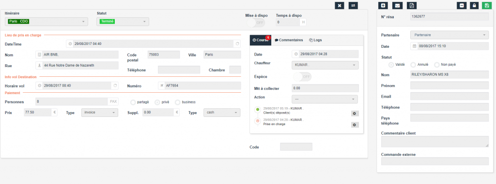
Task: Click the Prénom input field
Action: (449, 85)
